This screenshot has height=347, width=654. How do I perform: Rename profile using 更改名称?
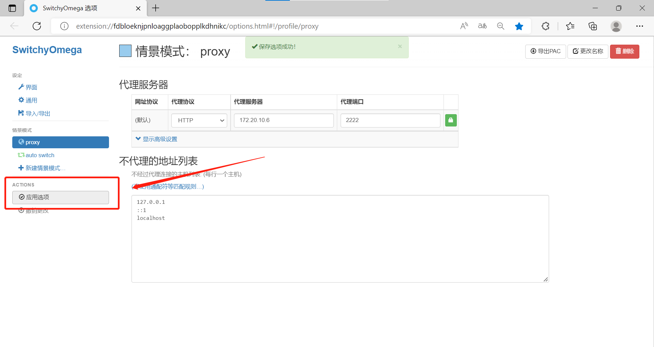click(588, 51)
